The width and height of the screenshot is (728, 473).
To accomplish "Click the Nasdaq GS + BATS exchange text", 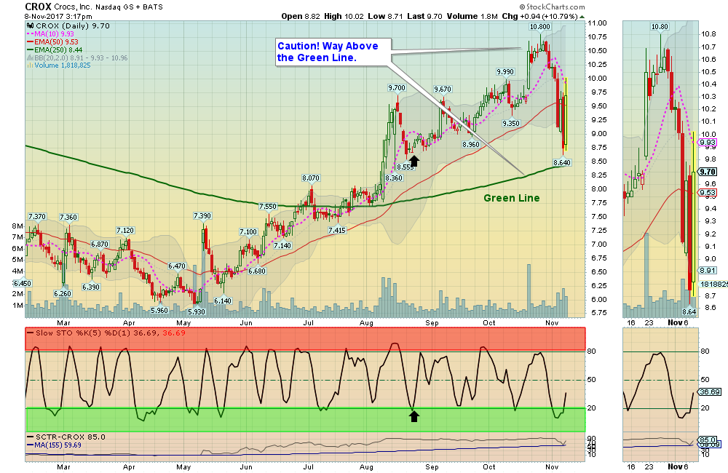I will coord(129,7).
